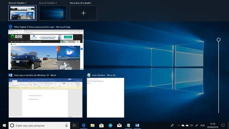Image resolution: width=229 pixels, height=129 pixels.
Task: Open the Mail app envelope icon
Action: [x=119, y=125]
